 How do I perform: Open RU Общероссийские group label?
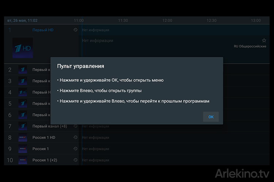click(x=250, y=46)
